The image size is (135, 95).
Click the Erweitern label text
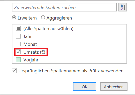pyautogui.click(x=27, y=18)
